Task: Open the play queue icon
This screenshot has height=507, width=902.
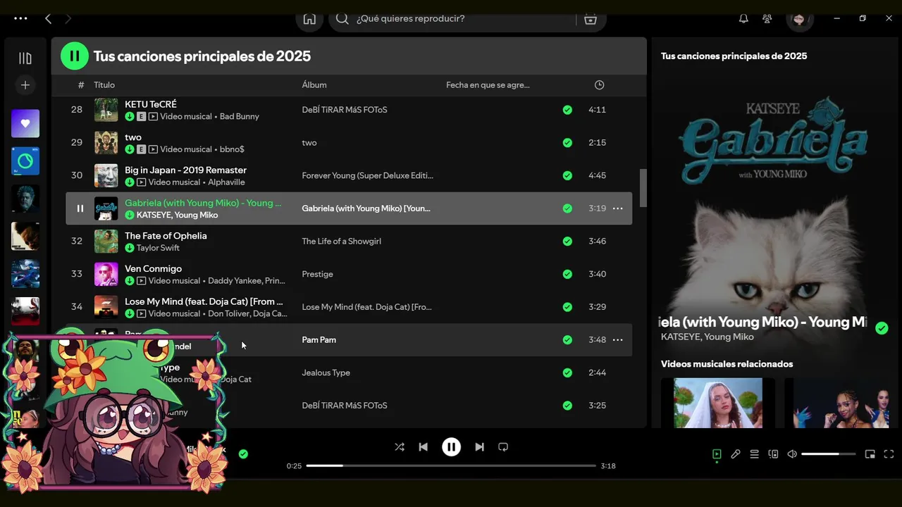Action: click(754, 454)
